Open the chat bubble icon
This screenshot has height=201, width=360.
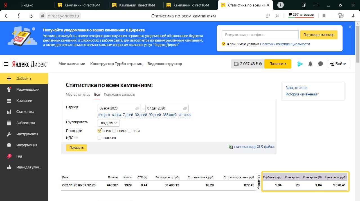[x=320, y=64]
